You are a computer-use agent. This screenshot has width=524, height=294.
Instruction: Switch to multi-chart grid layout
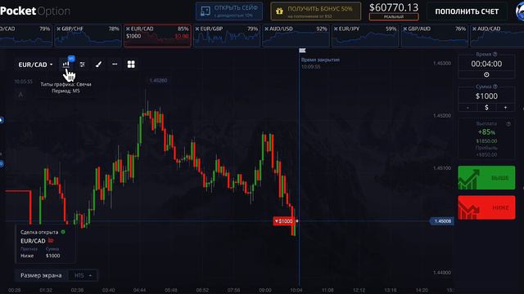[x=131, y=65]
